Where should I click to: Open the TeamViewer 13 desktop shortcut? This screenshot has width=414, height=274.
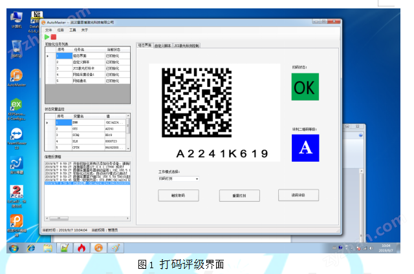(16, 139)
